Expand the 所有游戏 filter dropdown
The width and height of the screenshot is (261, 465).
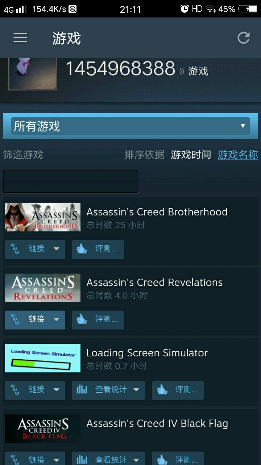[130, 126]
